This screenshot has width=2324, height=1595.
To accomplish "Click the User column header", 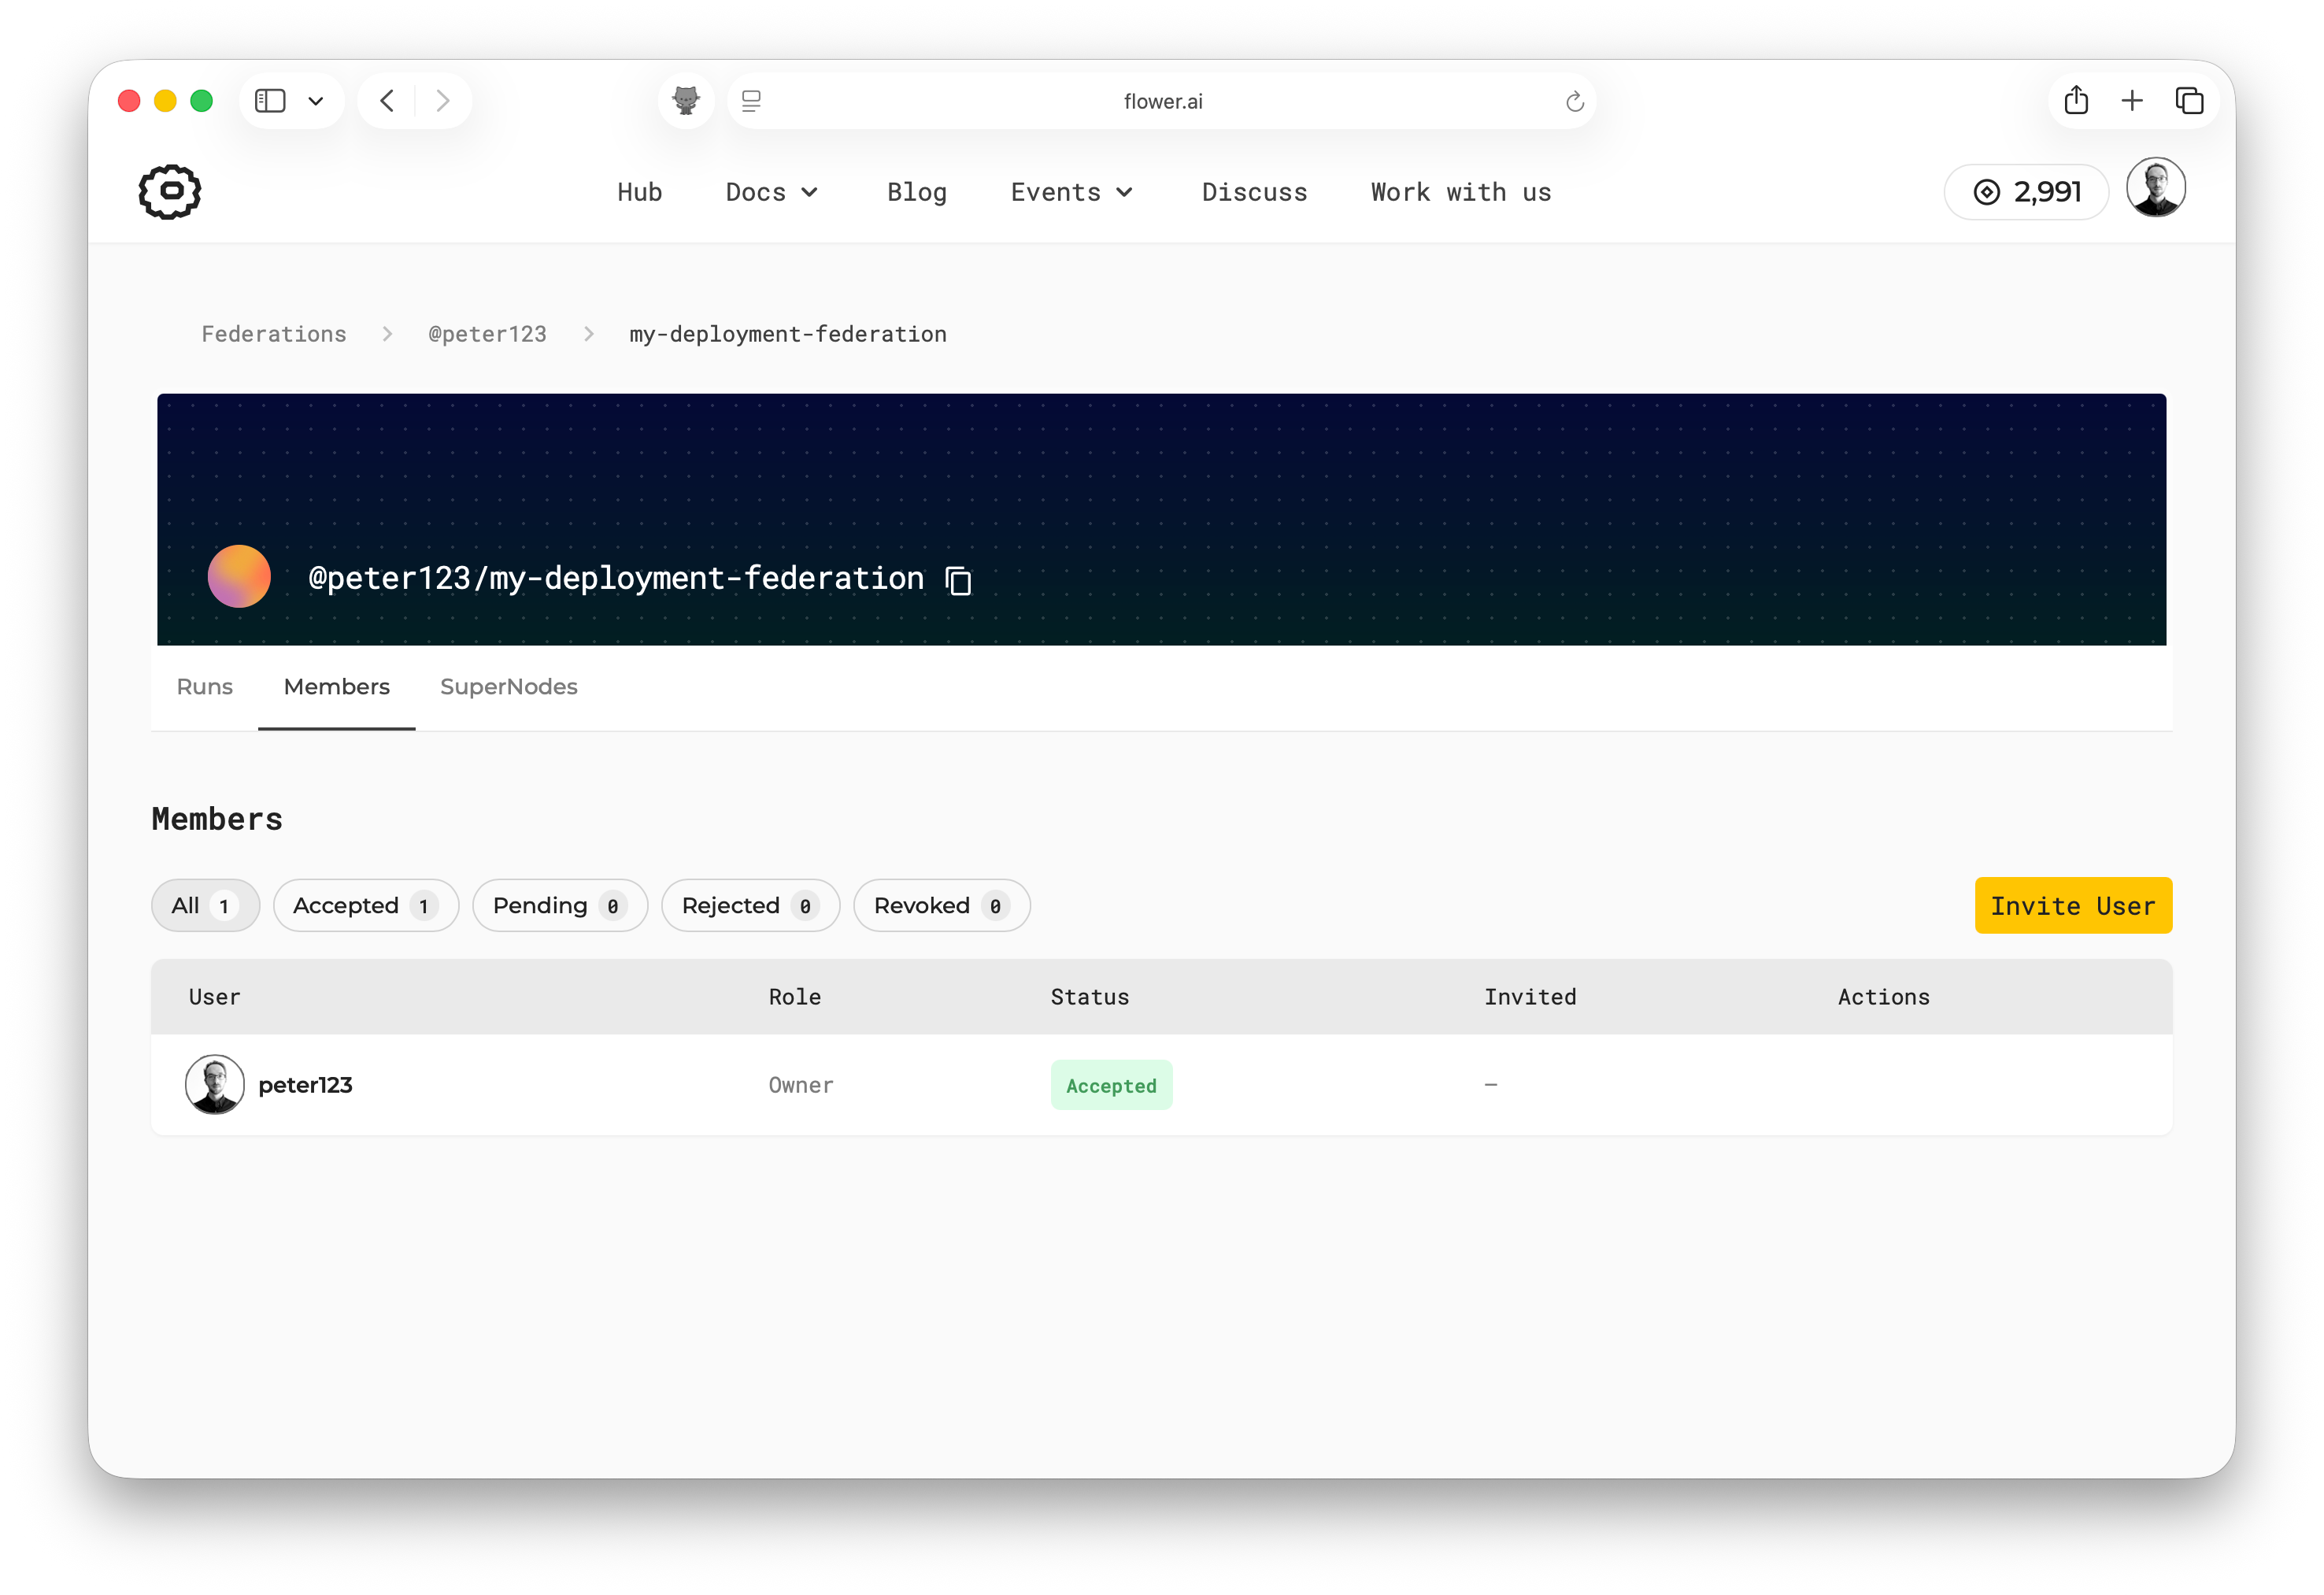I will 215,997.
